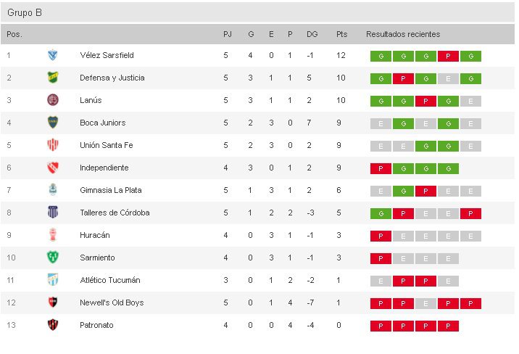The width and height of the screenshot is (519, 354).
Task: Click Resultados recientes column header
Action: click(402, 34)
